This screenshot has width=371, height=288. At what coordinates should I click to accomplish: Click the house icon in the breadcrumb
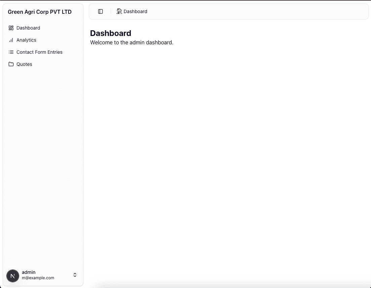[x=119, y=11]
